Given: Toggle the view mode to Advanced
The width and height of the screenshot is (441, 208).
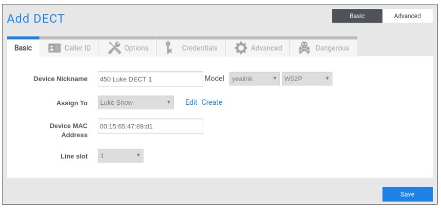Looking at the screenshot, I should point(406,16).
